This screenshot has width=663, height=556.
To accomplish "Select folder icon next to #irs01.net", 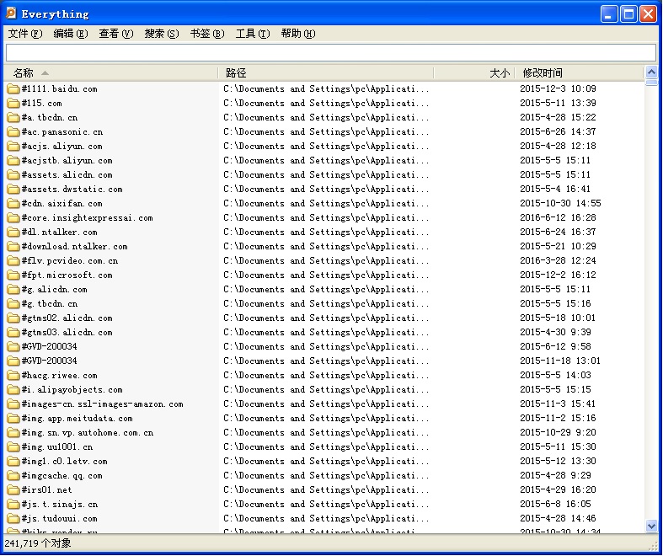I will click(13, 490).
